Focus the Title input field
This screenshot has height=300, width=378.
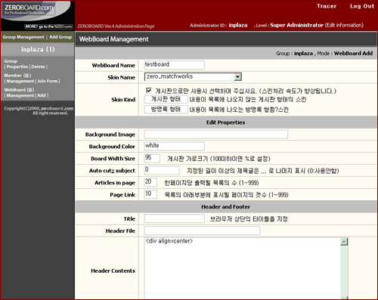174,218
